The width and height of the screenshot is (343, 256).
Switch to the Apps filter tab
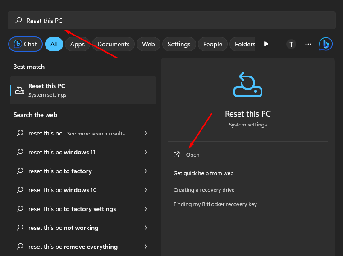78,44
